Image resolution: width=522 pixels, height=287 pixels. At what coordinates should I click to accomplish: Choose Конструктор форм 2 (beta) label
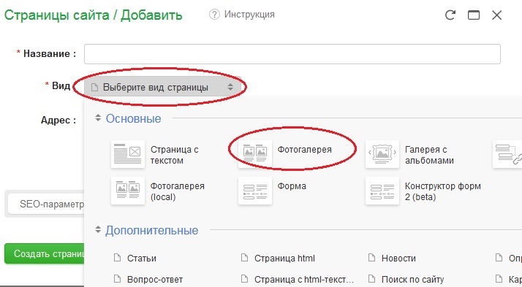pos(443,191)
